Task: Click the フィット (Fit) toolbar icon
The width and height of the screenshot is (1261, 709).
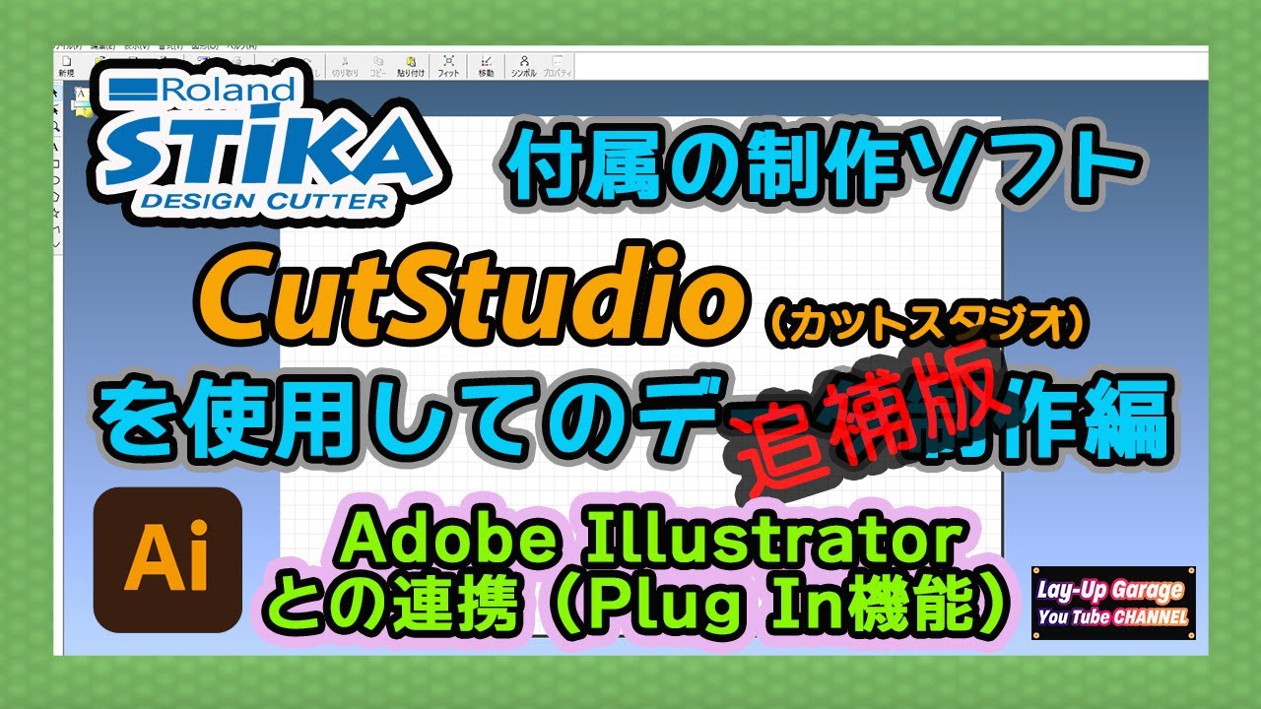Action: pos(449,65)
